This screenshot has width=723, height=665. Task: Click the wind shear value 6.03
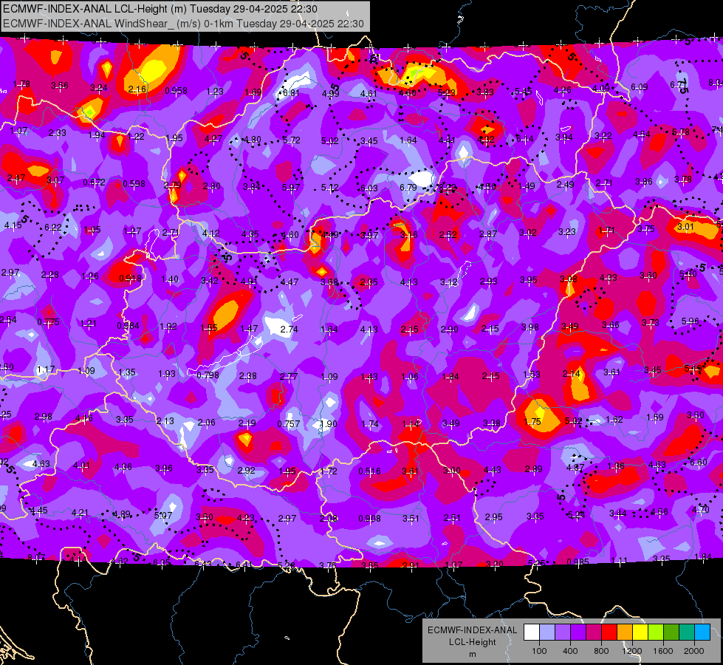click(x=369, y=188)
